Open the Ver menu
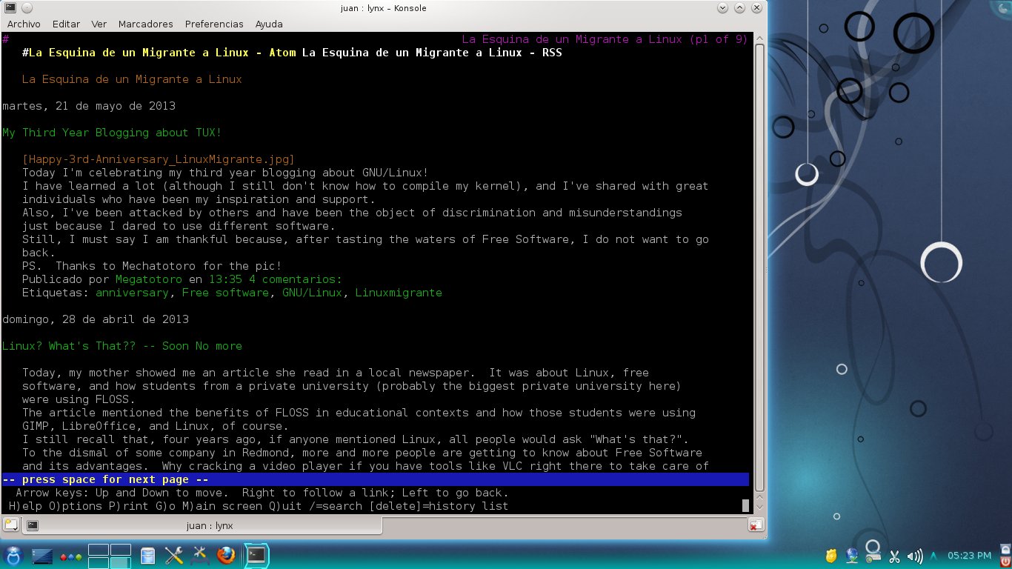Image resolution: width=1012 pixels, height=569 pixels. [x=99, y=24]
